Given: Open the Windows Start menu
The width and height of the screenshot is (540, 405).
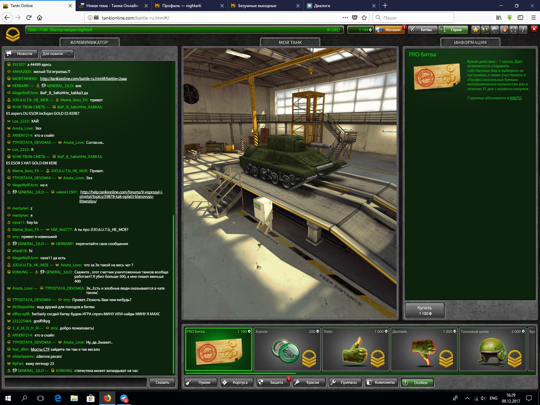Looking at the screenshot, I should 8,398.
